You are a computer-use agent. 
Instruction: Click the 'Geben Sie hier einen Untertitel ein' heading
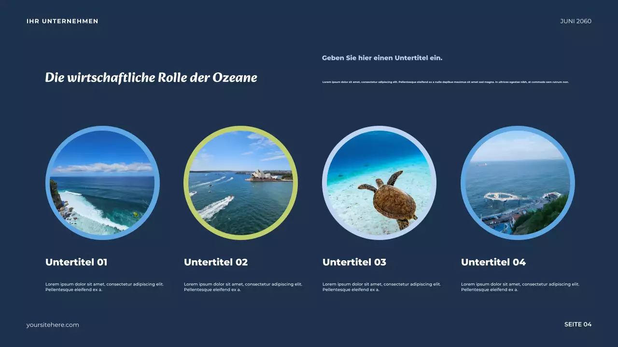[x=382, y=57]
